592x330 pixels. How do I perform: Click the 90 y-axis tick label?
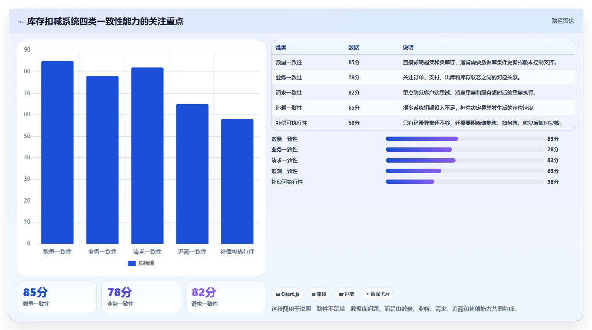[x=27, y=50]
